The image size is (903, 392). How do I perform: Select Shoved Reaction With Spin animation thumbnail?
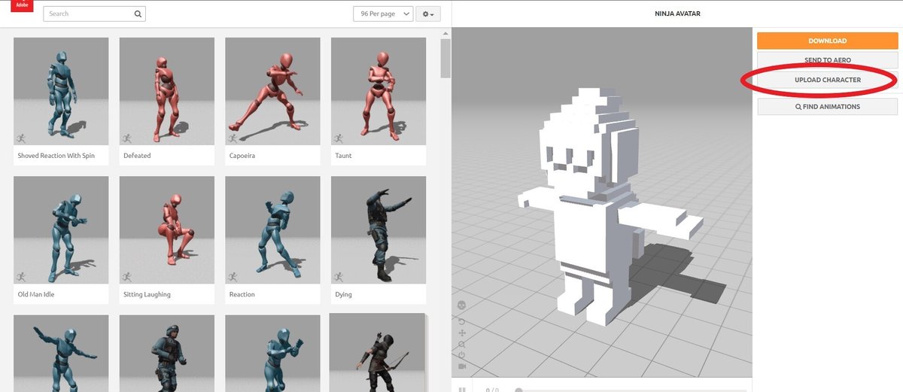pos(61,91)
